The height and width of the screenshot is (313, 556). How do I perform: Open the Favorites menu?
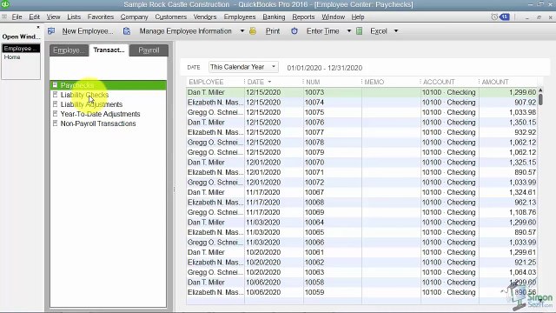[x=101, y=17]
